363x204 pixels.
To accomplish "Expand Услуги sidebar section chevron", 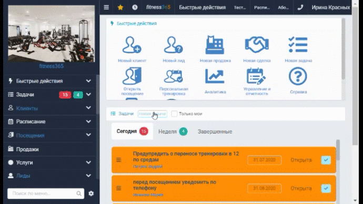I will click(x=88, y=162).
